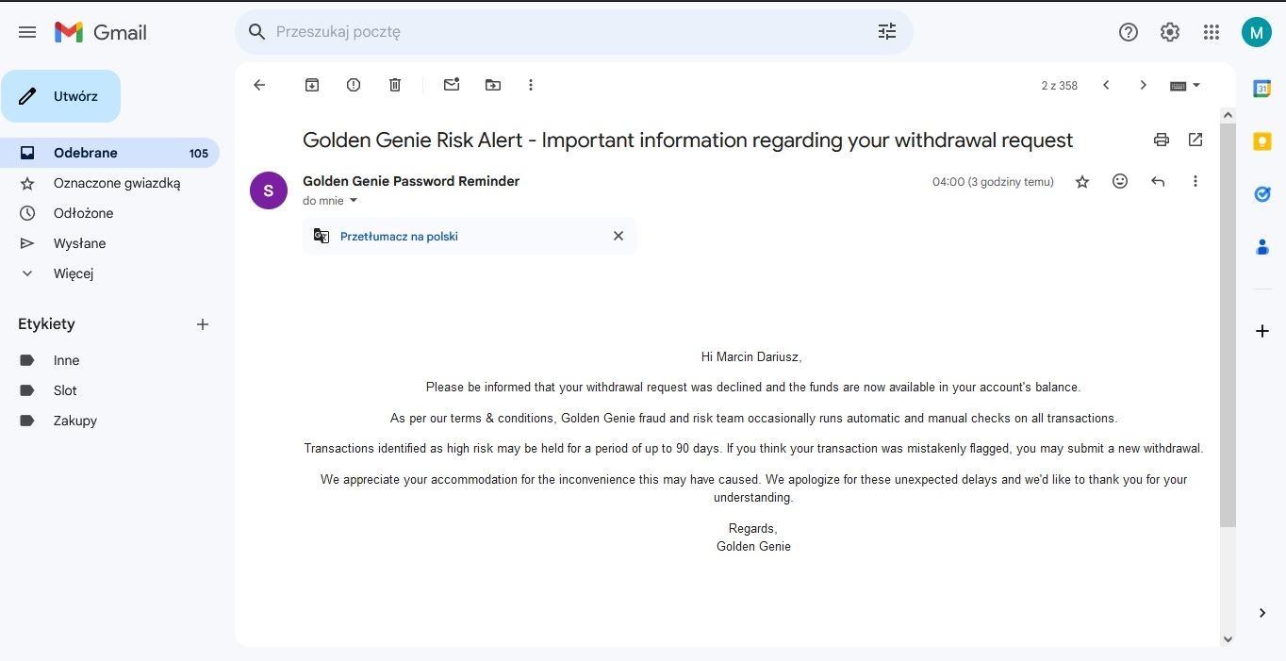1286x661 pixels.
Task: Toggle the main menu hamburger
Action: (27, 32)
